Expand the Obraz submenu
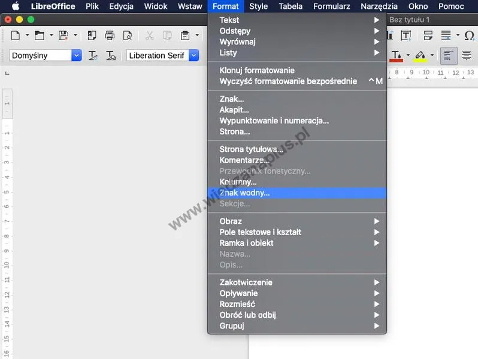478x359 pixels. click(x=297, y=221)
